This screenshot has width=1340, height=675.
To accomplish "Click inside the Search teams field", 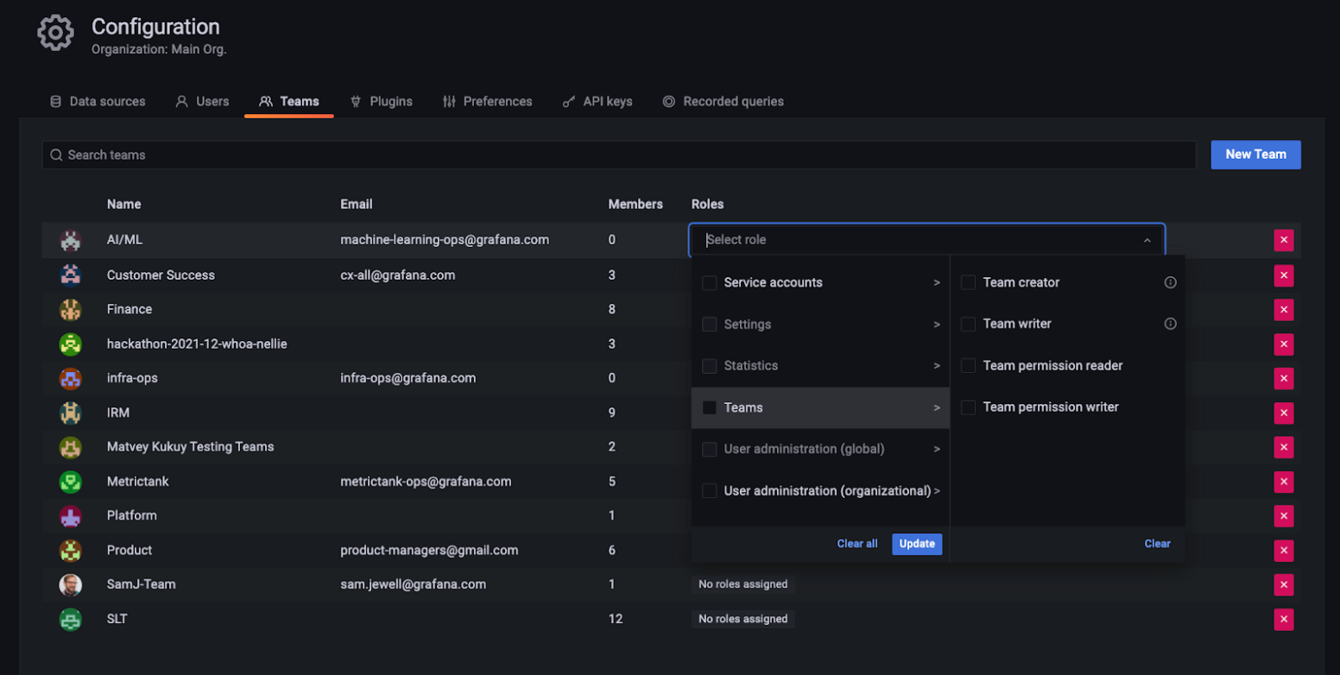I will click(345, 155).
